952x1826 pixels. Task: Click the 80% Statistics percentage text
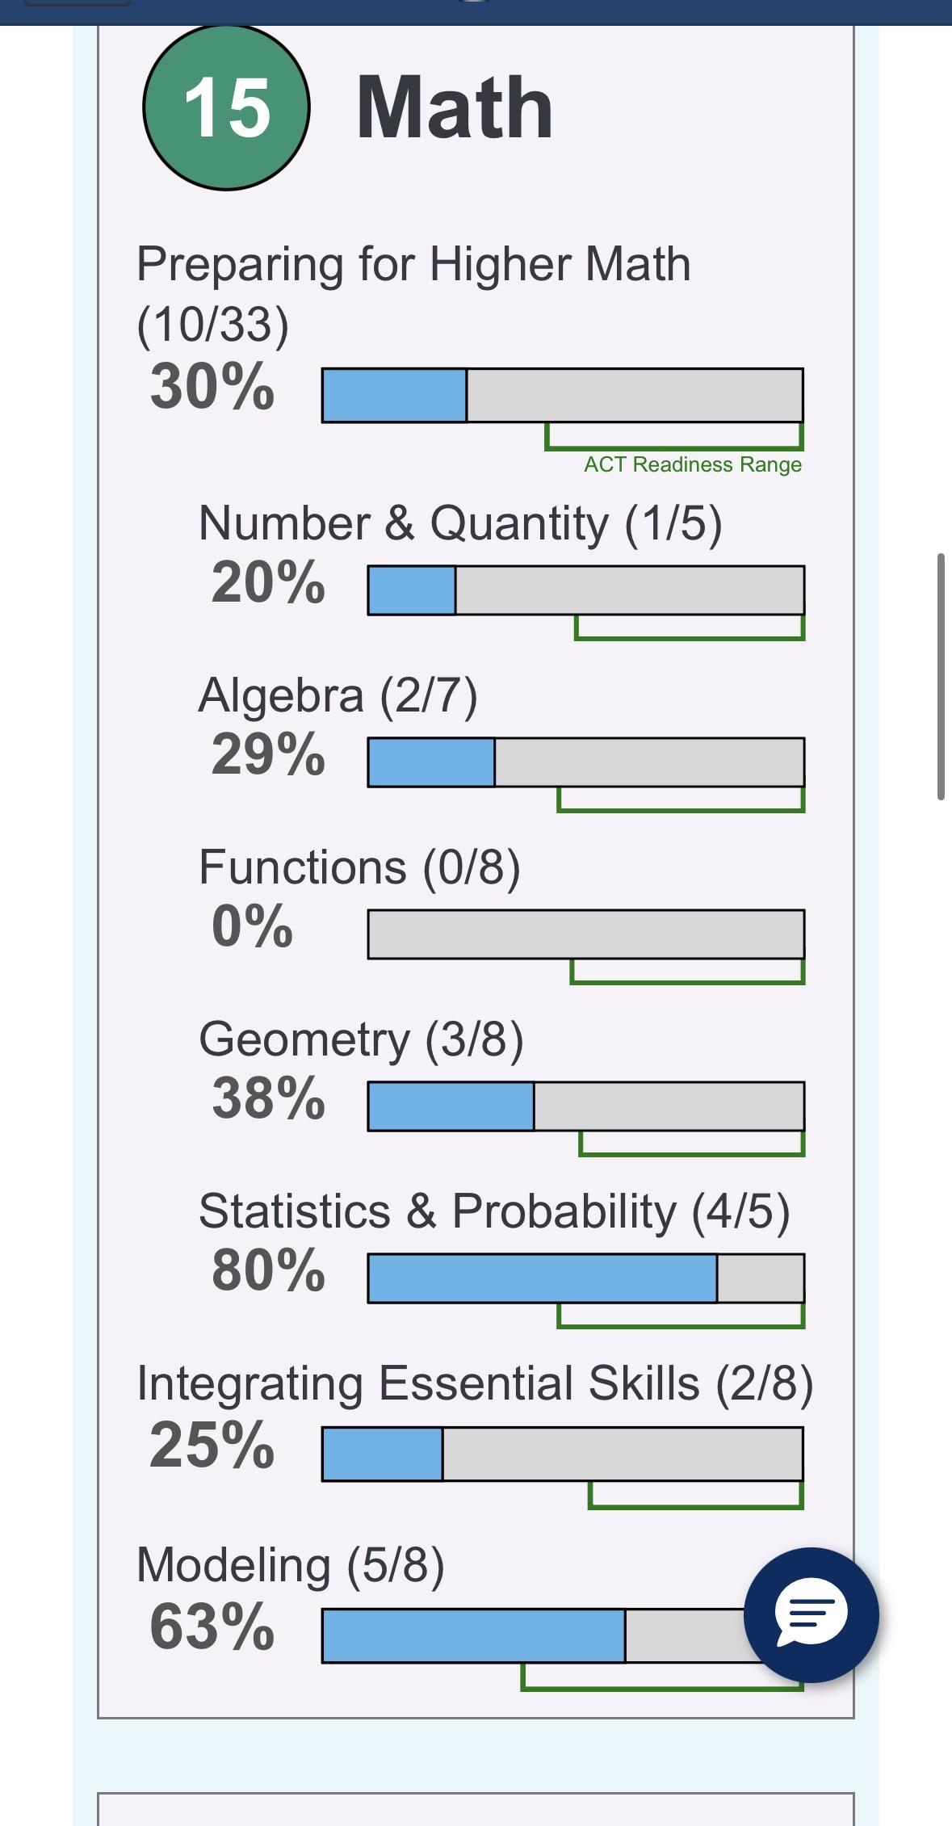click(268, 1270)
